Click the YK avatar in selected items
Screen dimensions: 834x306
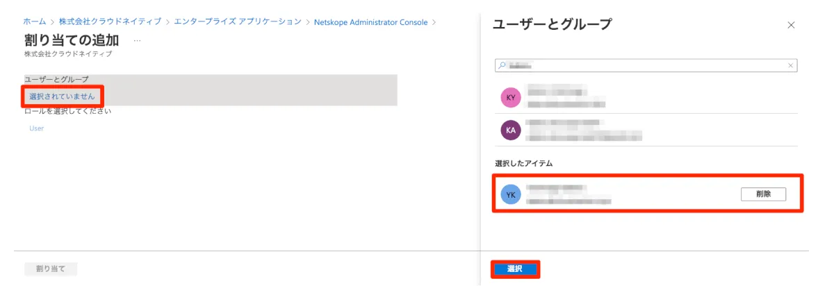coord(511,195)
